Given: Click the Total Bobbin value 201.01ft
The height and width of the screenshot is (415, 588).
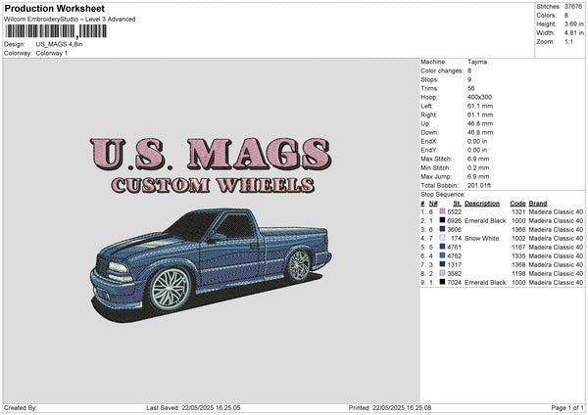Looking at the screenshot, I should [479, 185].
